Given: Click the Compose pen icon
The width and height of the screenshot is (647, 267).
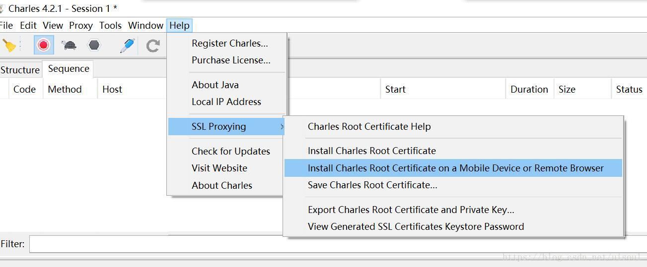Looking at the screenshot, I should (x=127, y=46).
